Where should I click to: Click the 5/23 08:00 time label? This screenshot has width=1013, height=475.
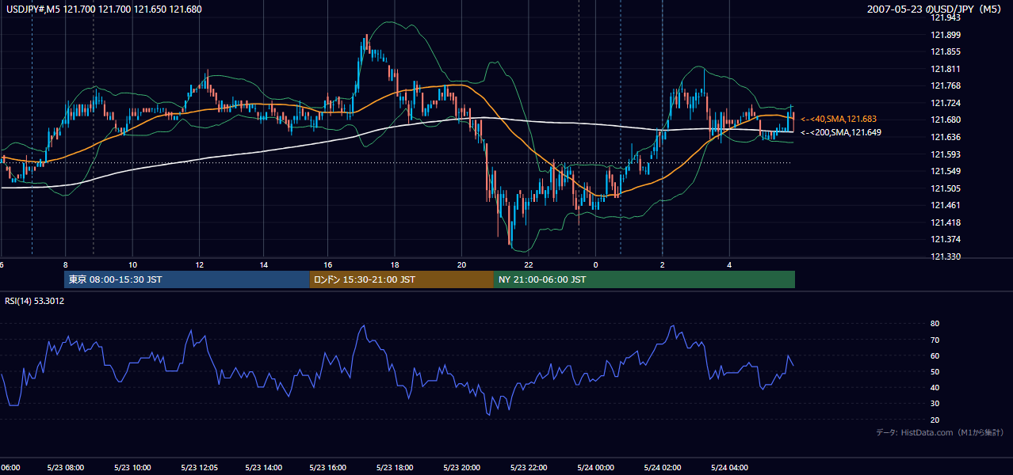(x=66, y=468)
